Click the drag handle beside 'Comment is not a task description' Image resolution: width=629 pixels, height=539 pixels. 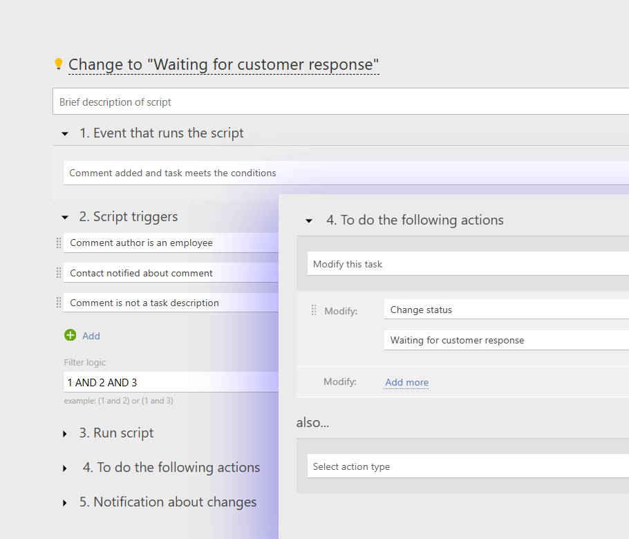pyautogui.click(x=59, y=303)
